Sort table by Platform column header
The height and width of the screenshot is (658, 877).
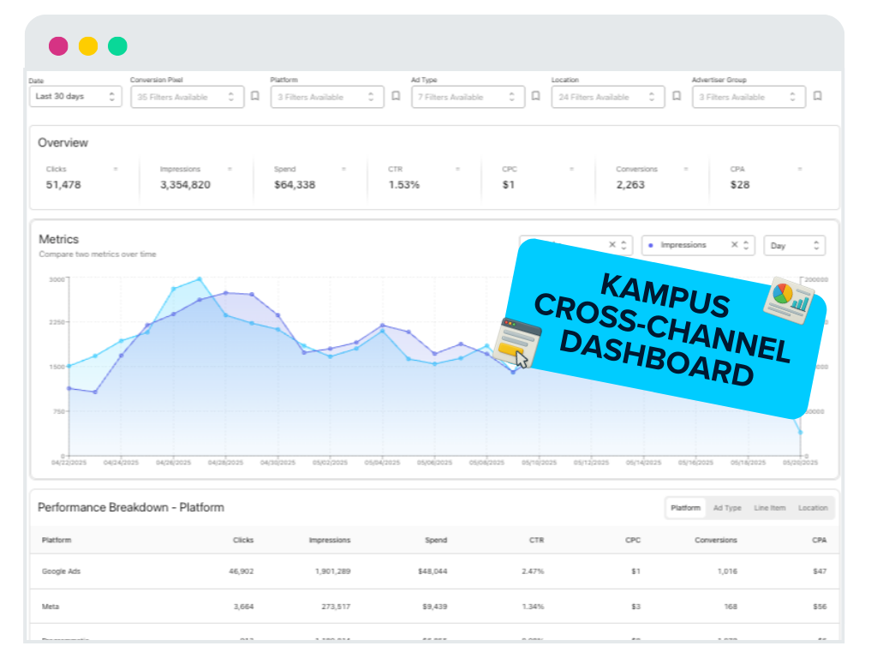click(57, 540)
